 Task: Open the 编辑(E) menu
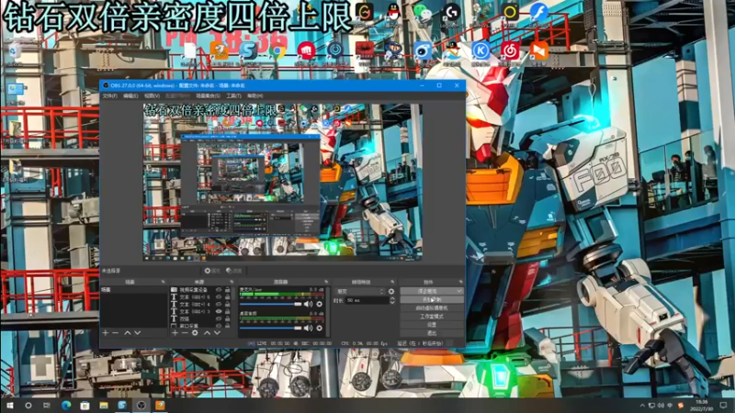point(130,96)
